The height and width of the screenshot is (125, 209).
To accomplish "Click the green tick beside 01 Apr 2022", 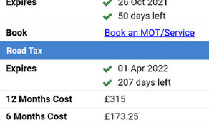I will (x=107, y=69).
